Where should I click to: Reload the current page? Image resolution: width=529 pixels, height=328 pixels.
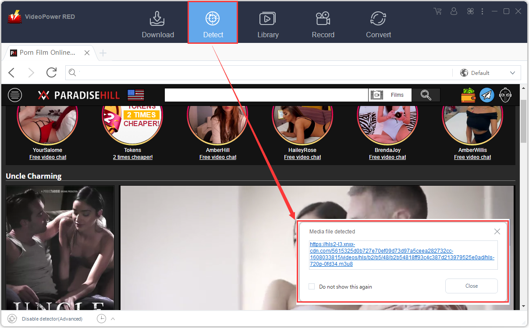(x=52, y=73)
